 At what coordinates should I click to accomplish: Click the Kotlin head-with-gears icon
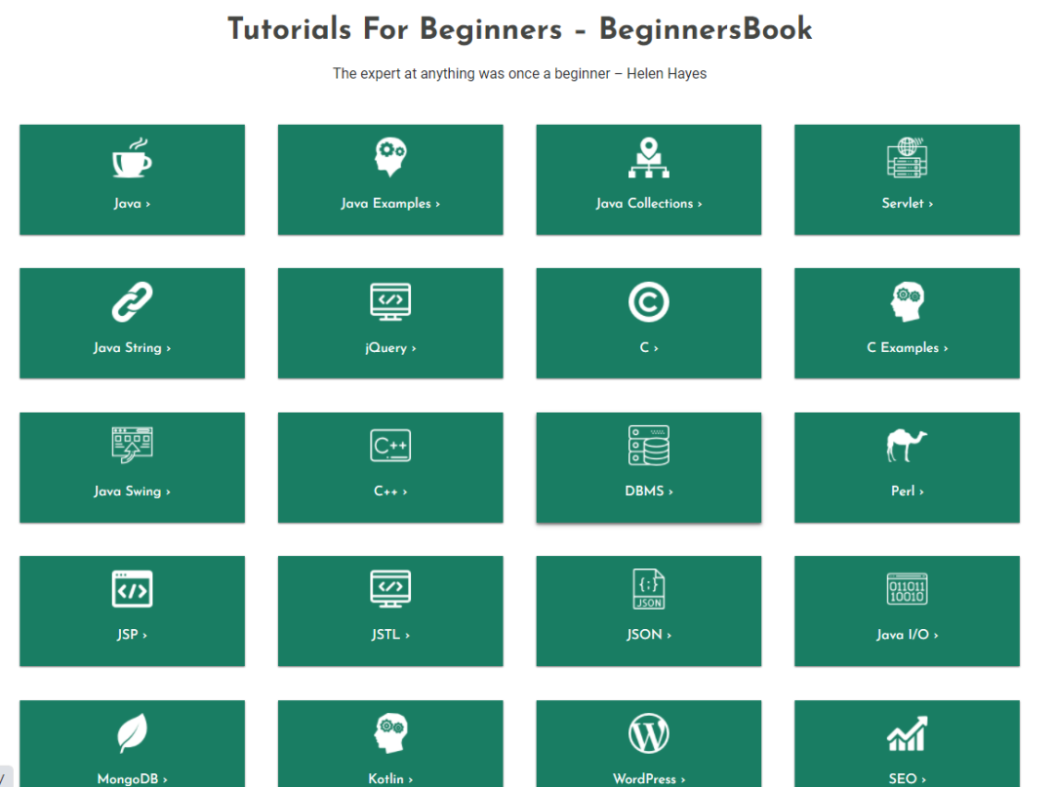[x=390, y=733]
